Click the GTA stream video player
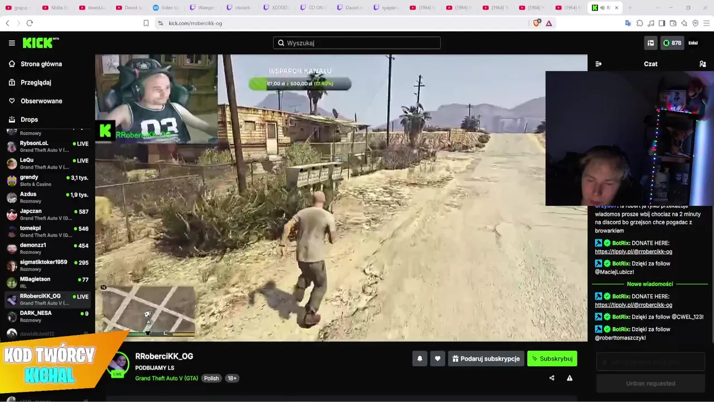 click(341, 198)
